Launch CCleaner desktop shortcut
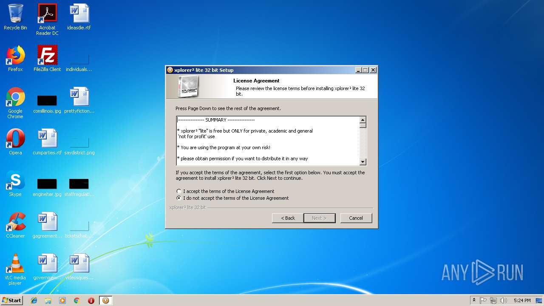 pos(15,225)
